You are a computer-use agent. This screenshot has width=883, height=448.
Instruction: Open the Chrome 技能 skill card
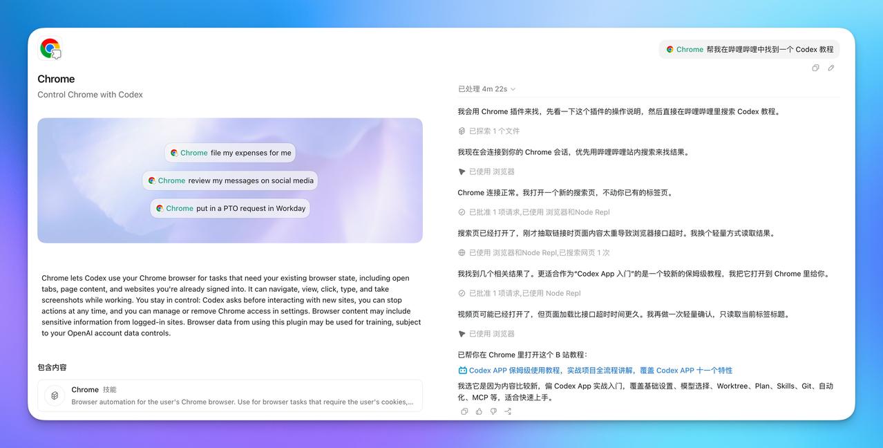click(x=230, y=395)
